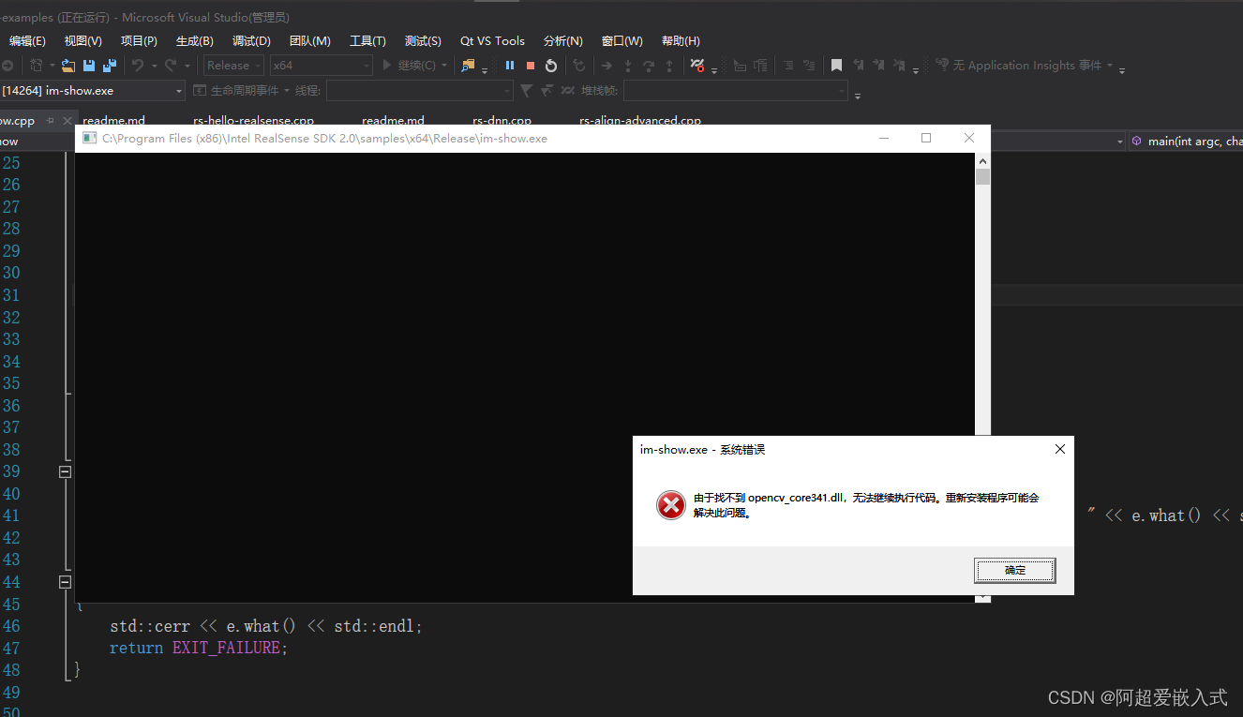This screenshot has width=1243, height=717.
Task: Click the clear all bookmarks icon
Action: [x=899, y=66]
